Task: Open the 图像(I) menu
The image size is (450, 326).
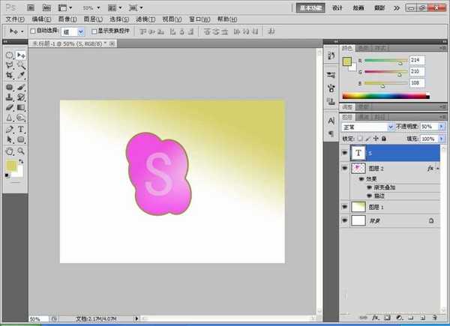Action: pos(67,19)
